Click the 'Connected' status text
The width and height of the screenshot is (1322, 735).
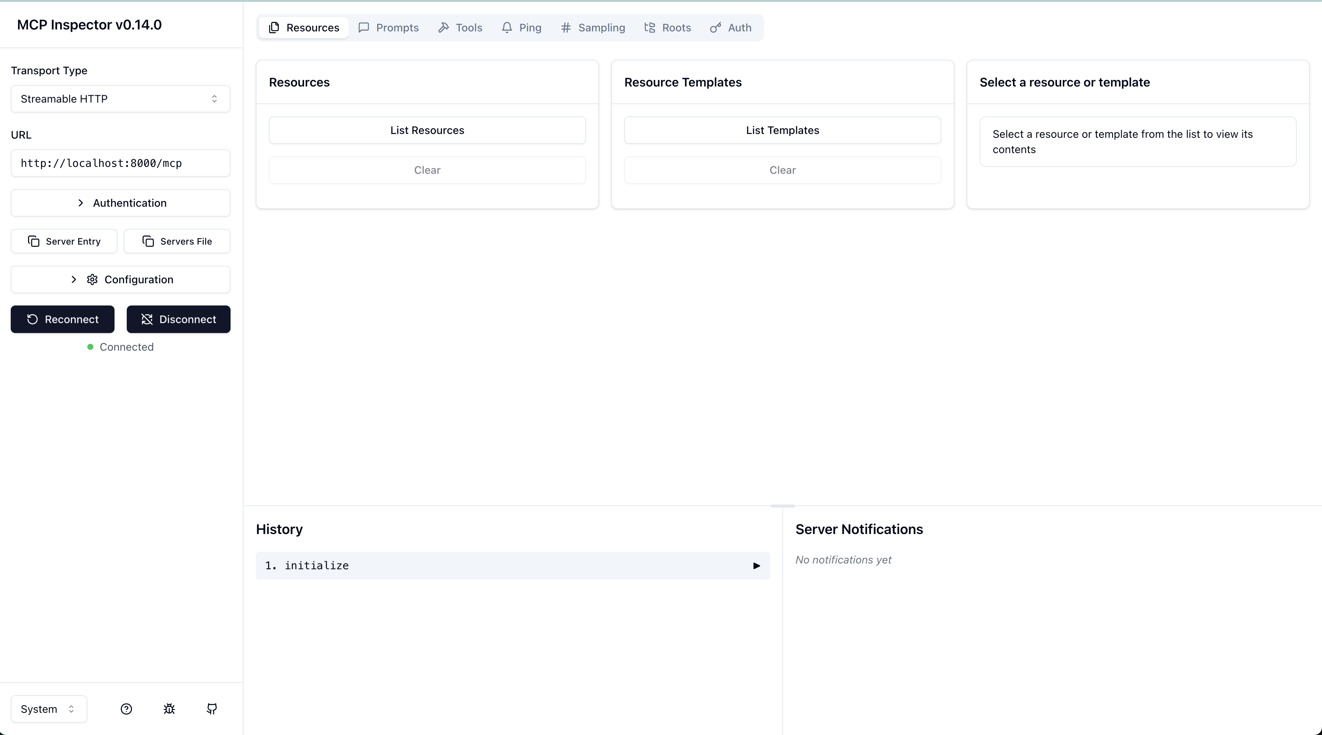coord(127,347)
